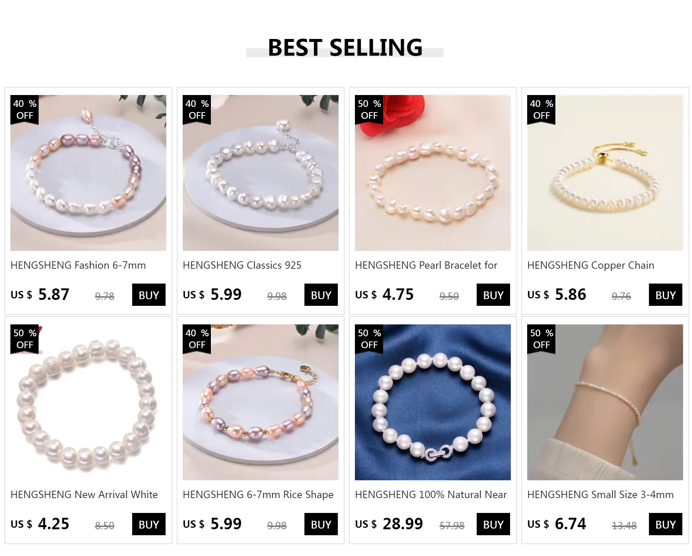View the gold copper chain bracelet photo
Viewport: 692px width, 556px height.
tap(605, 173)
